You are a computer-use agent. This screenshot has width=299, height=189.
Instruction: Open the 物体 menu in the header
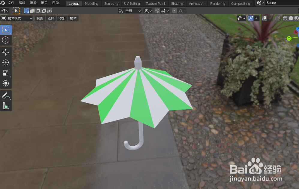pos(73,18)
